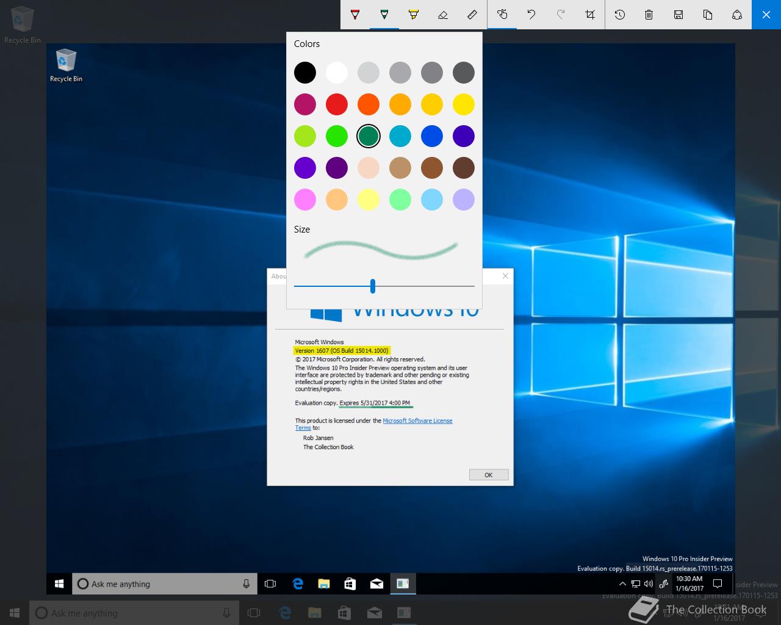The image size is (781, 625).
Task: Click Store icon in captured taskbar
Action: click(350, 584)
